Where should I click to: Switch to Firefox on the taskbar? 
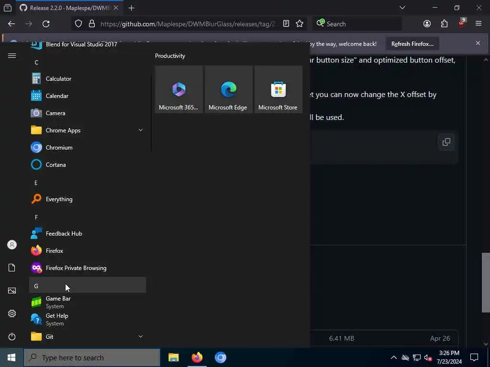[x=197, y=357]
